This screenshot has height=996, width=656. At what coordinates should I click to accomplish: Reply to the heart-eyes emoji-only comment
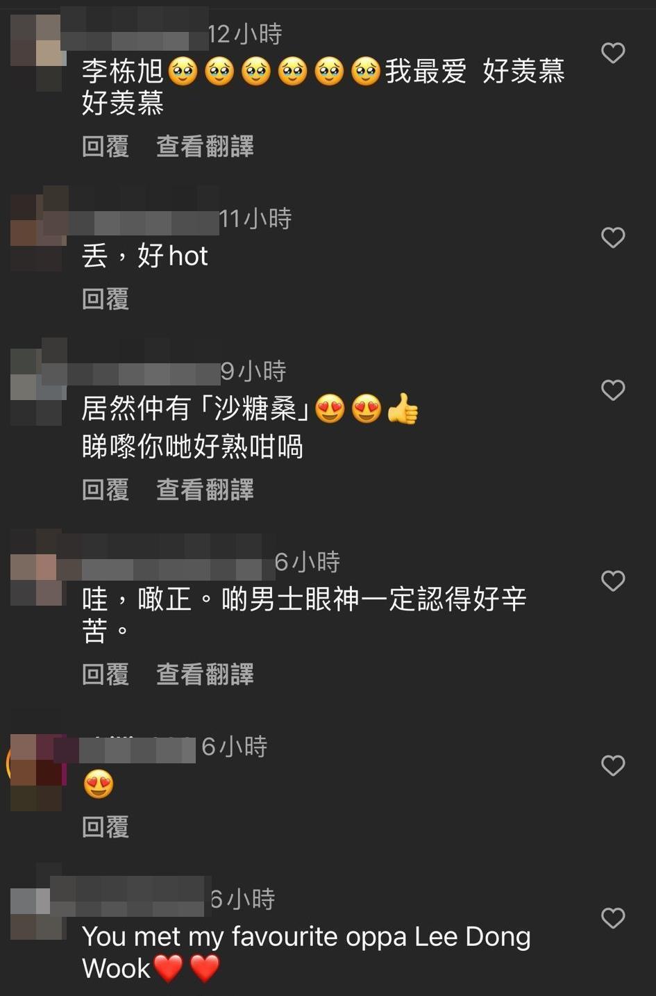click(106, 827)
